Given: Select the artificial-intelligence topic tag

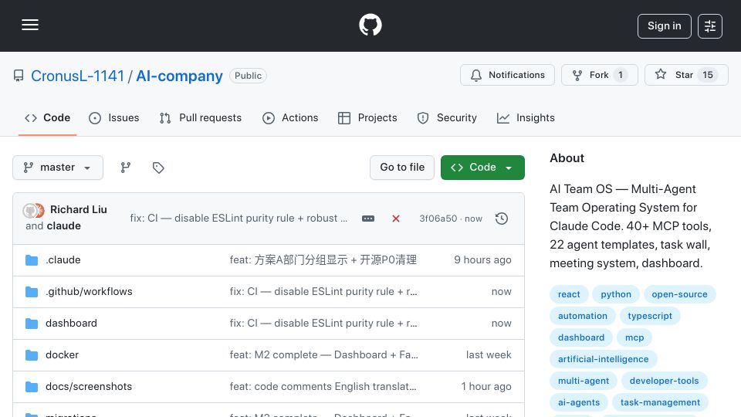Looking at the screenshot, I should click(604, 359).
